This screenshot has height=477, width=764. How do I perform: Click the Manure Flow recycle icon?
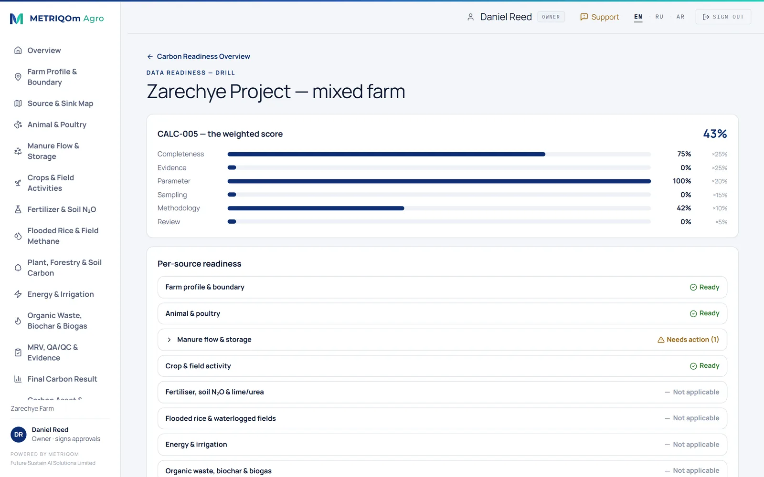click(18, 151)
